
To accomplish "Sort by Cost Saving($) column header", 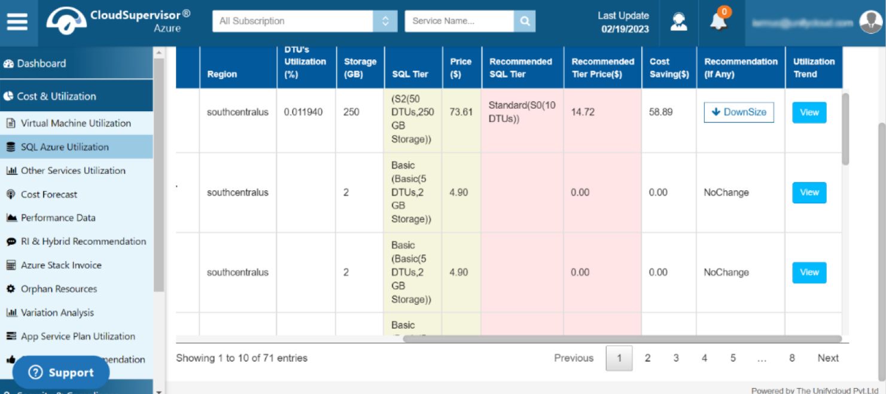I will pos(669,68).
